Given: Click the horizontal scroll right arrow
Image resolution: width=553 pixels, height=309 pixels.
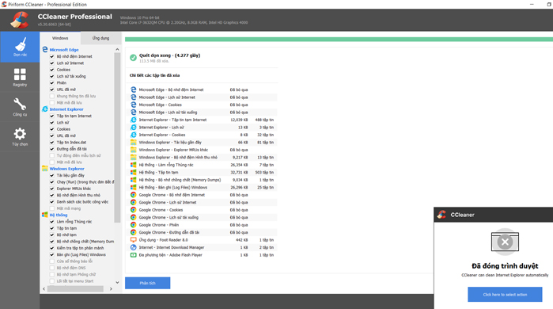Looking at the screenshot, I should [111, 288].
